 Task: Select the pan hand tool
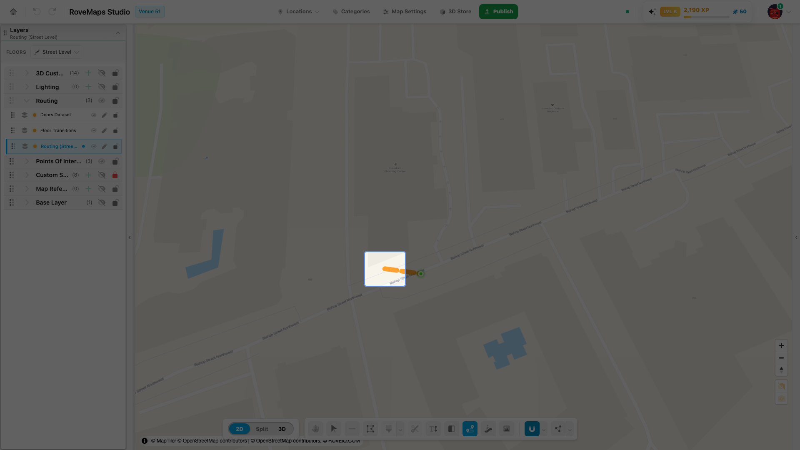tap(315, 429)
